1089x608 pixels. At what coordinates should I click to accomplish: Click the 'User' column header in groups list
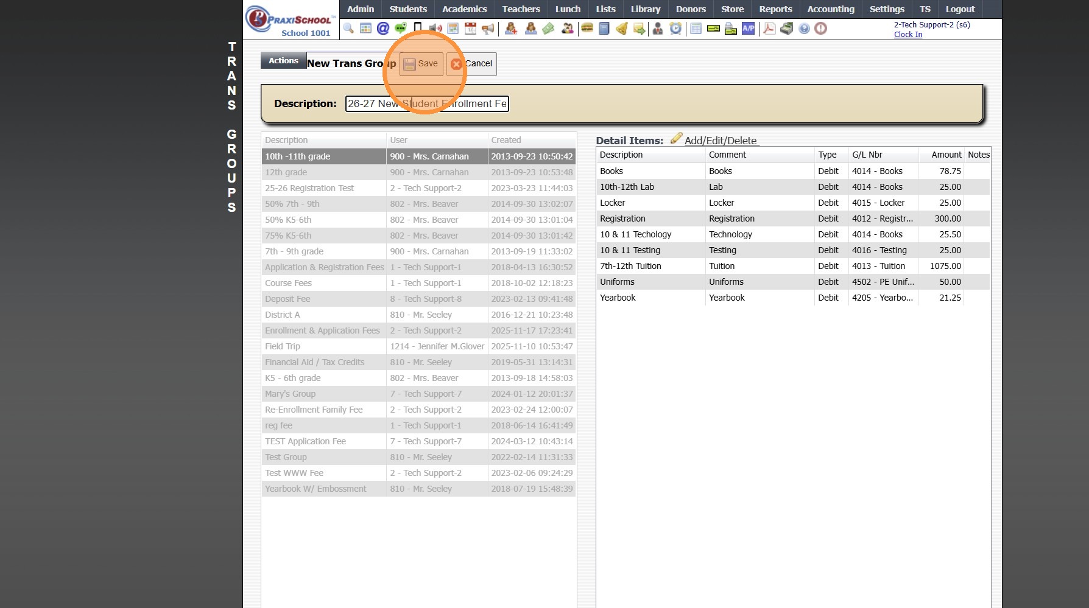437,140
